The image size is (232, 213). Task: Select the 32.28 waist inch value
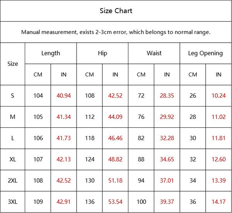pos(167,138)
